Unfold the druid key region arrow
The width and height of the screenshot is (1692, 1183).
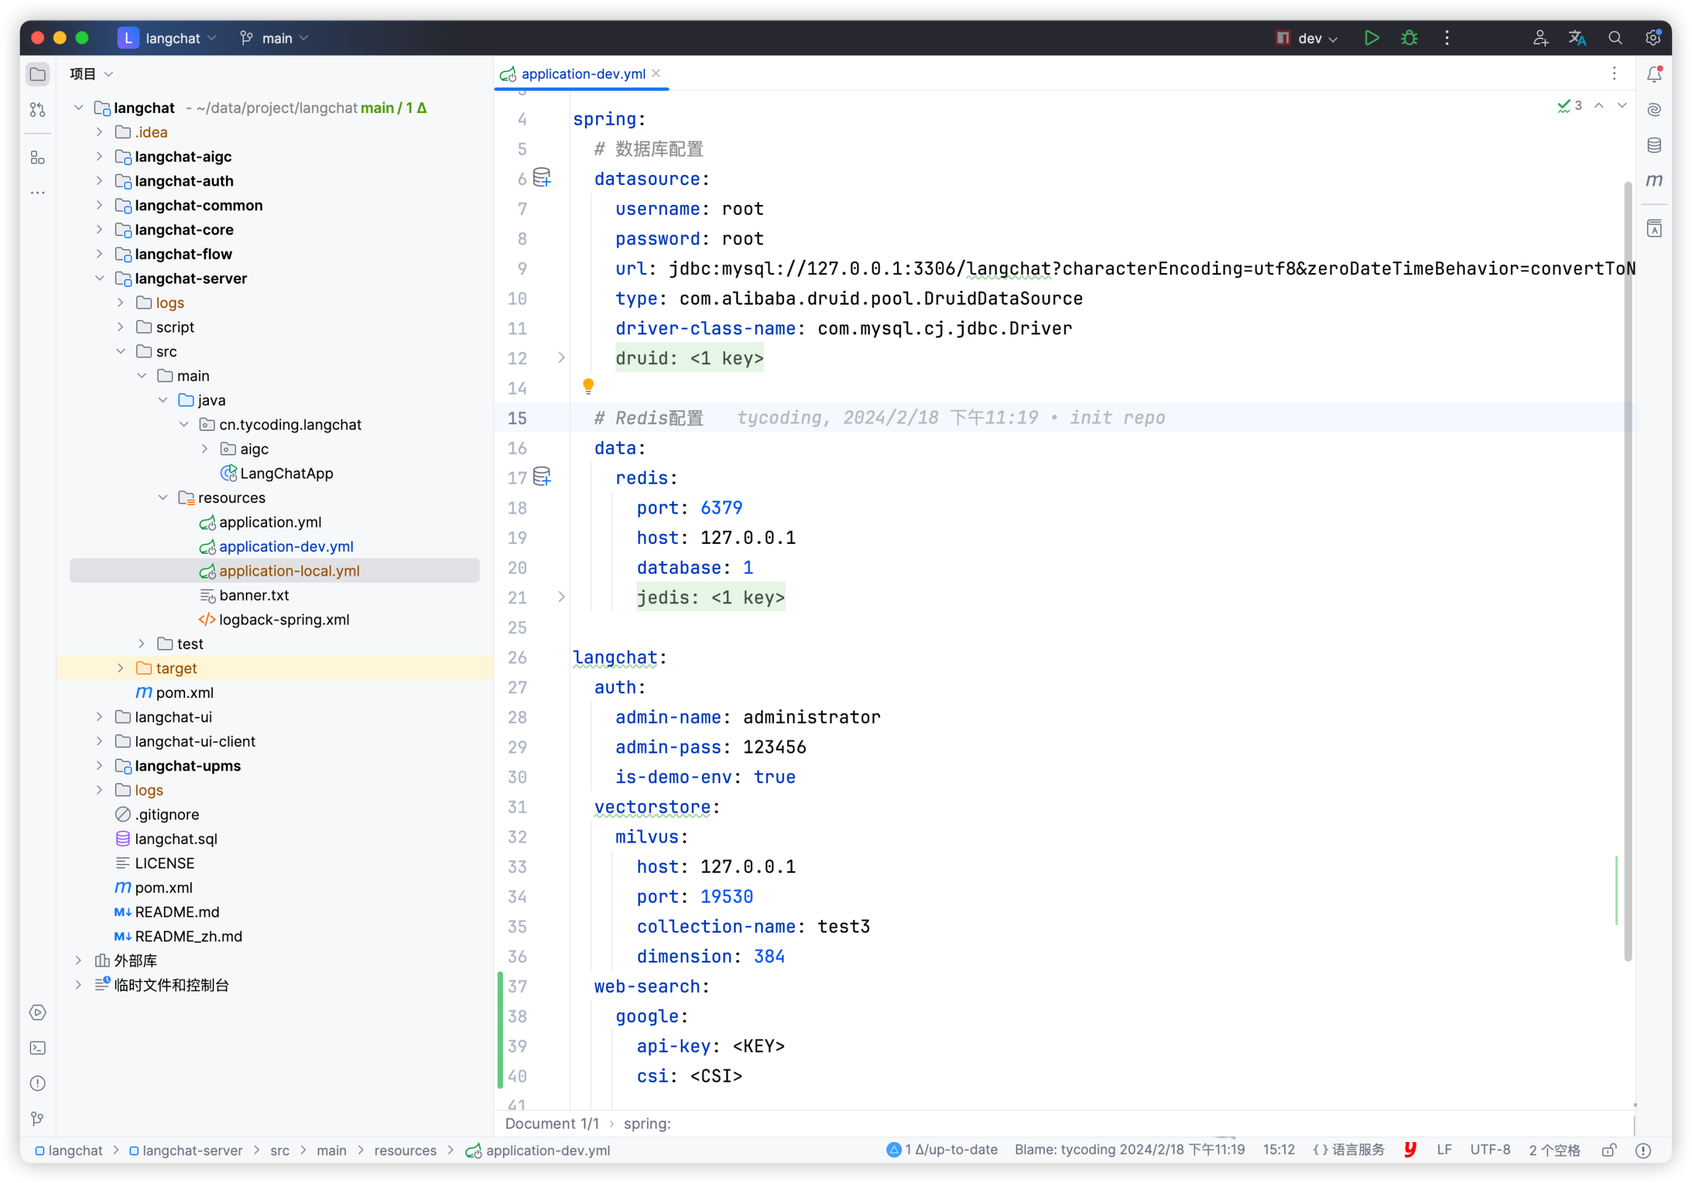point(562,358)
